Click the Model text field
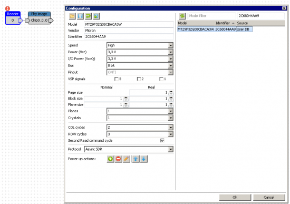Image resolution: width=290 pixels, height=204 pixels. pos(129,24)
